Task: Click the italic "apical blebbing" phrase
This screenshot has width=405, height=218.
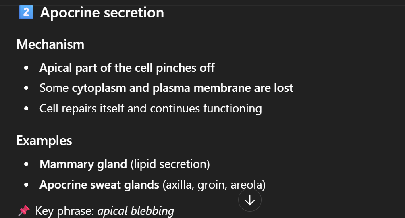Action: (x=136, y=211)
